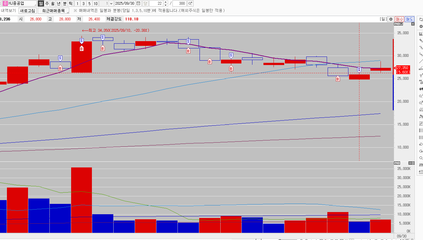Select the tick (틱) period tab
The height and width of the screenshot is (240, 423).
pyautogui.click(x=70, y=3)
